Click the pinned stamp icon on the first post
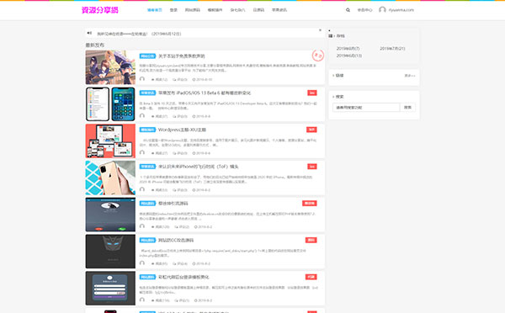This screenshot has width=505, height=313. pos(318,56)
